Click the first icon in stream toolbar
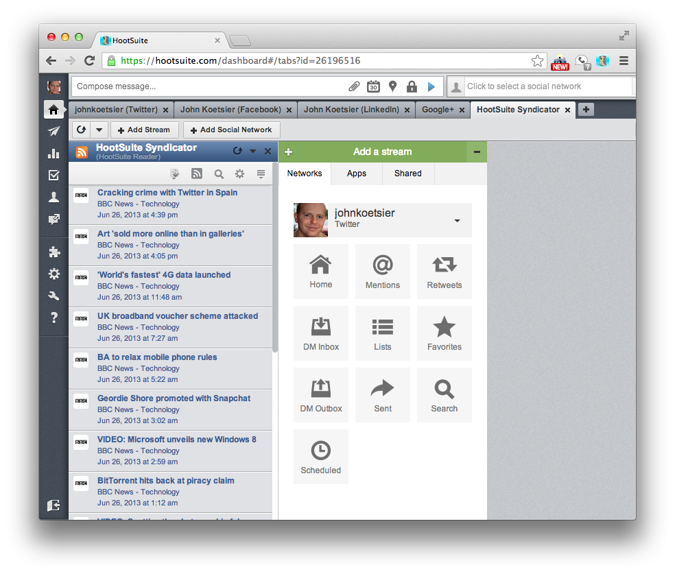Image resolution: width=675 pixels, height=574 pixels. tap(174, 174)
